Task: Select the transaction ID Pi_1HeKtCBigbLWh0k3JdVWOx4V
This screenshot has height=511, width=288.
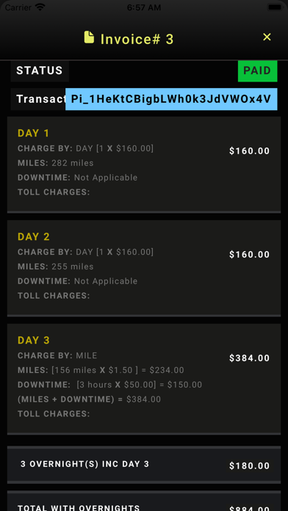Action: 171,99
